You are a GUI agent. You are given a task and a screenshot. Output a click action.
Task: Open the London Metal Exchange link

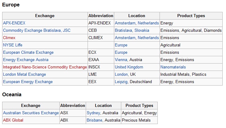[24, 74]
